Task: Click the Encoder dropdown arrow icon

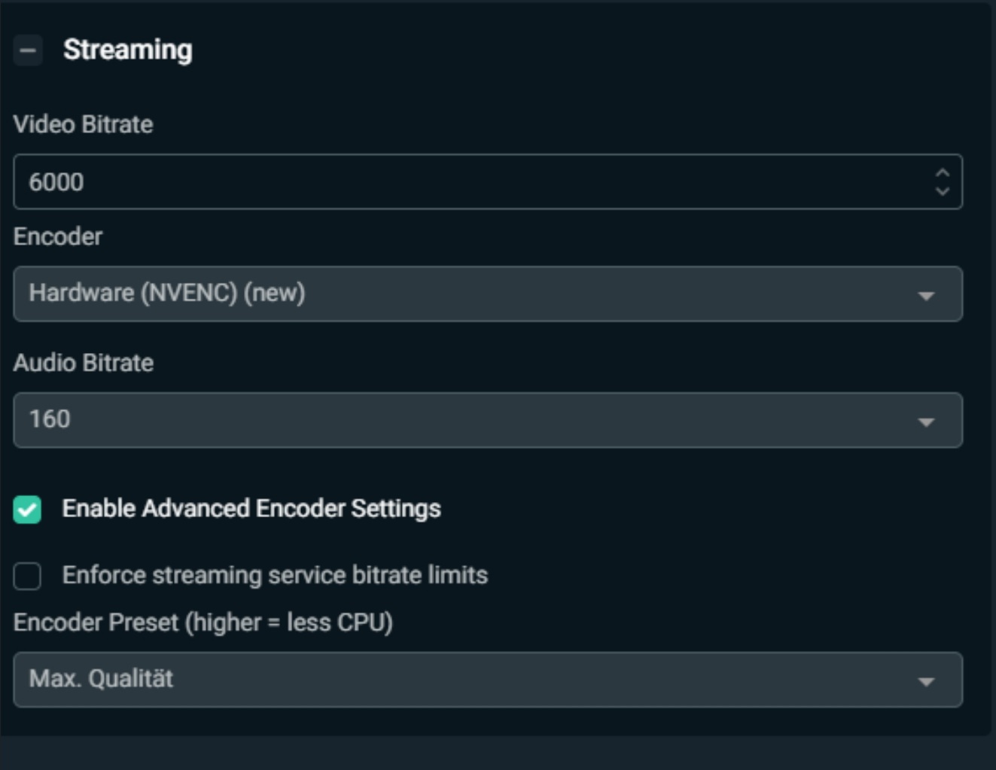Action: 926,295
